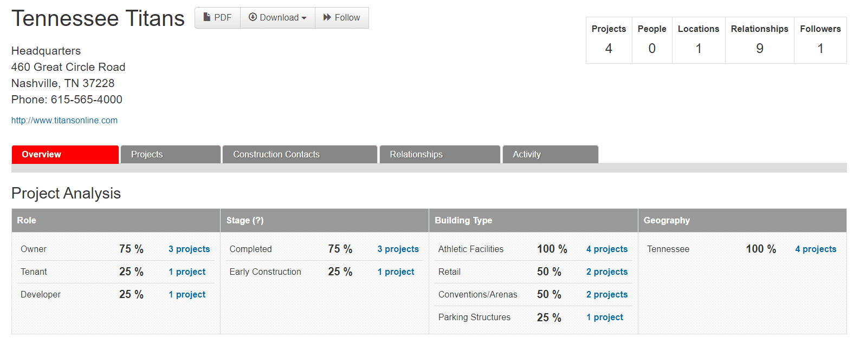Click the Relationships count stat box

[x=760, y=40]
